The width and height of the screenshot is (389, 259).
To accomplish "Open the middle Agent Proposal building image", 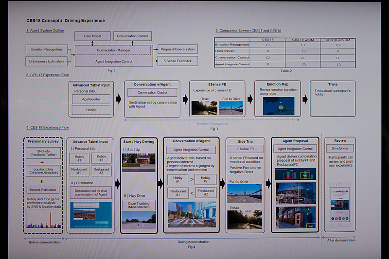I will (296, 193).
